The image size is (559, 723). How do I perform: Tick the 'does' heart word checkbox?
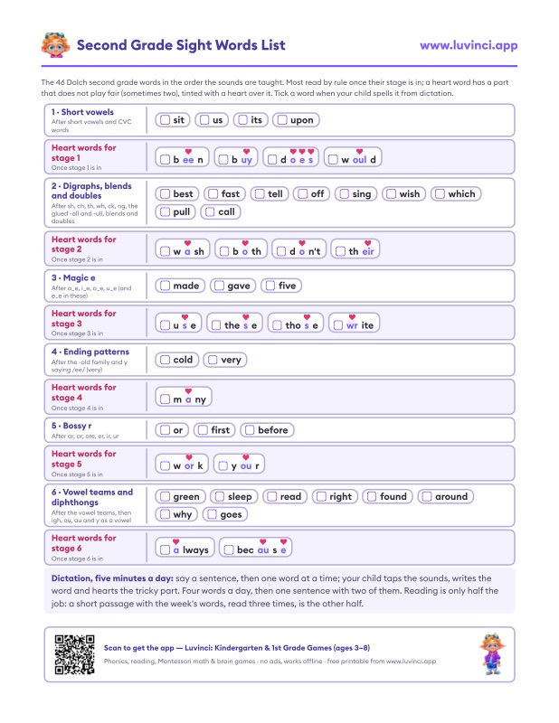tap(272, 160)
